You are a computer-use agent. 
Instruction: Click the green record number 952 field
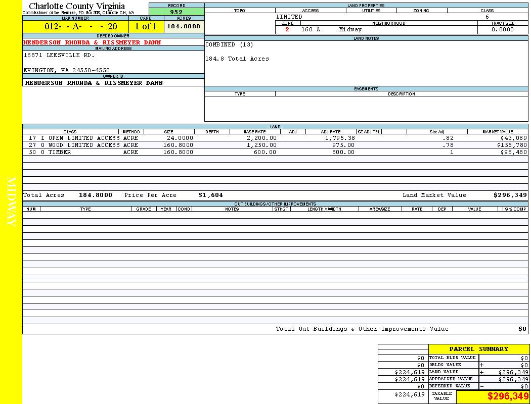[176, 12]
